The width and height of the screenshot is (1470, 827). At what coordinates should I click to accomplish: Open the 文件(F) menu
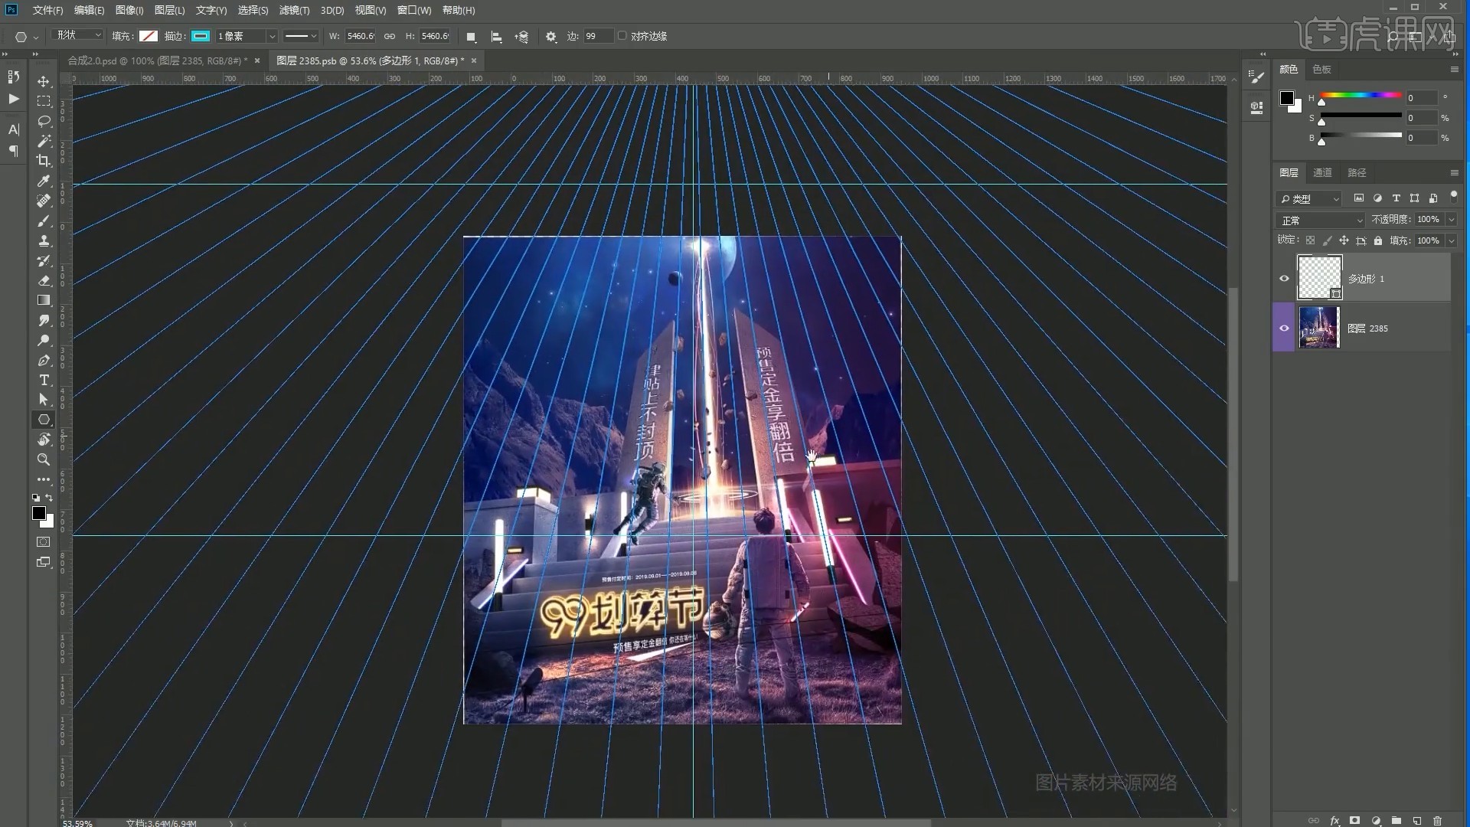[x=47, y=10]
